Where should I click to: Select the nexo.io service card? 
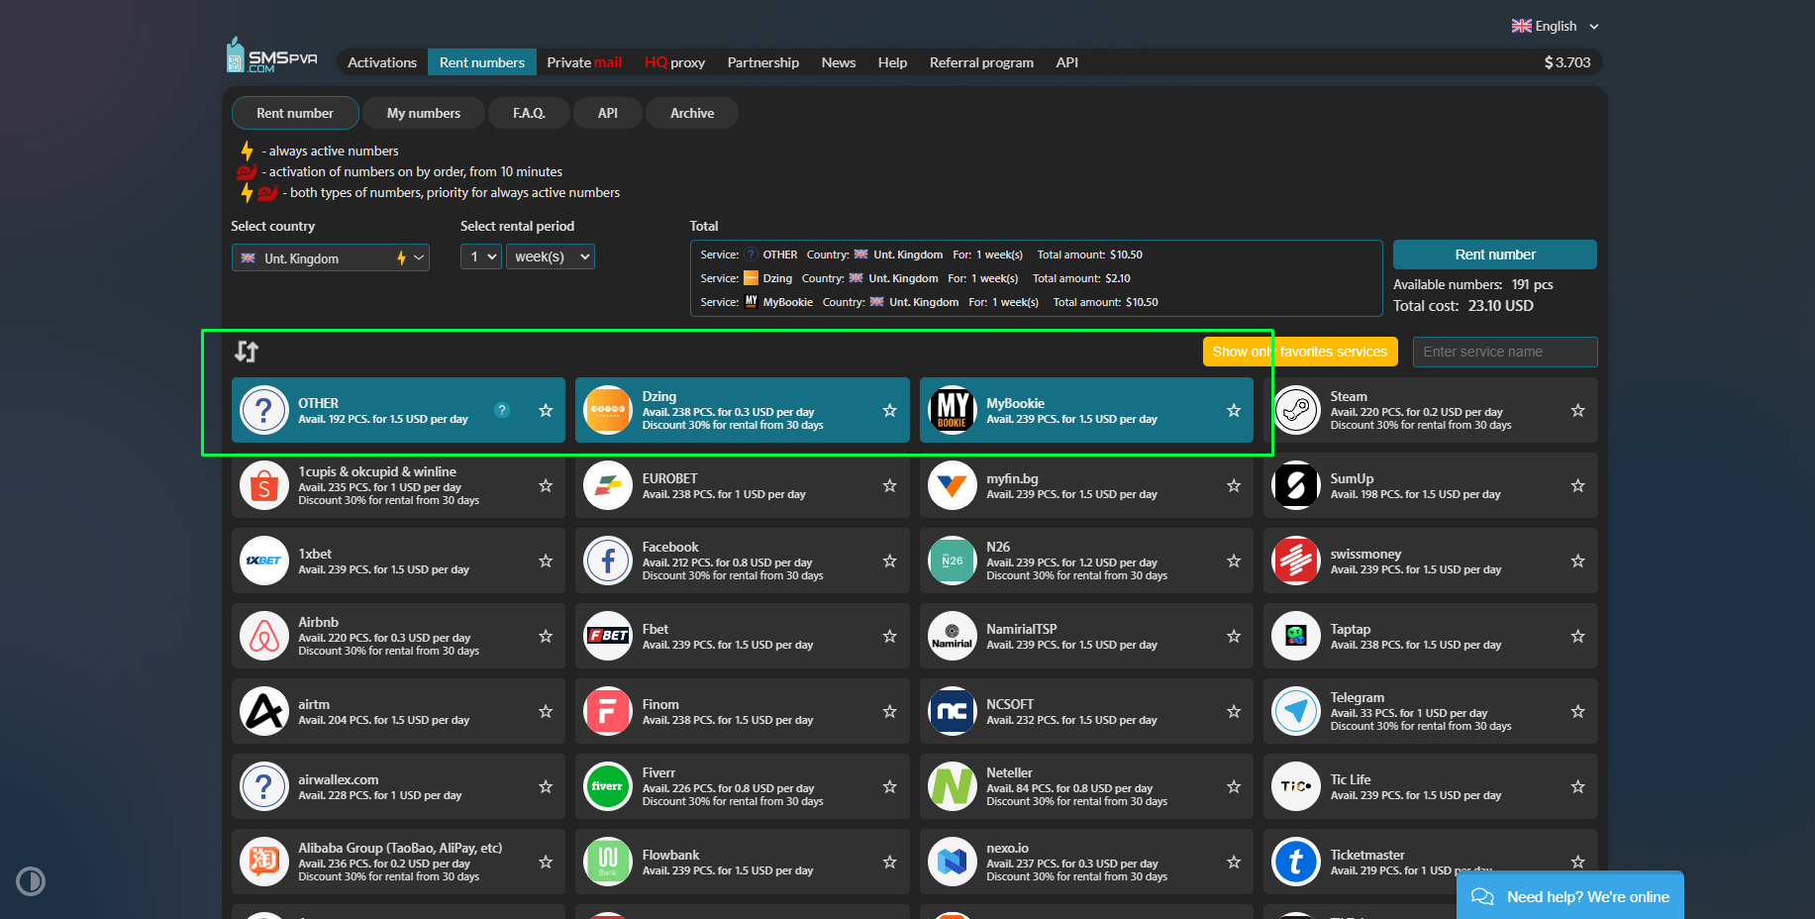pyautogui.click(x=1086, y=862)
